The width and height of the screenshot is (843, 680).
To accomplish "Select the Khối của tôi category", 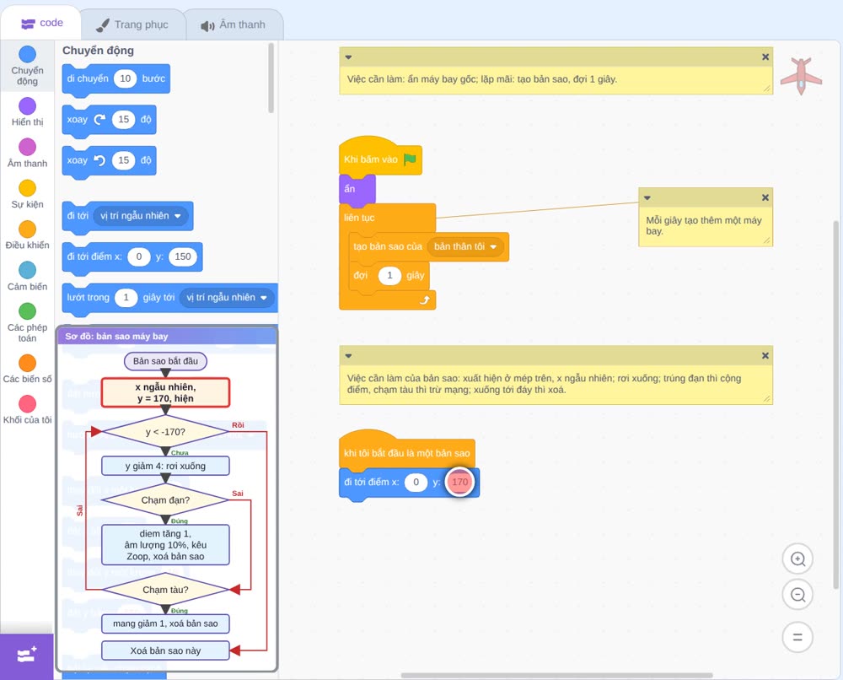I will pyautogui.click(x=28, y=409).
